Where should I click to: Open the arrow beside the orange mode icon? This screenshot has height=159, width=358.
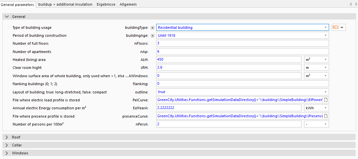[x=342, y=27]
